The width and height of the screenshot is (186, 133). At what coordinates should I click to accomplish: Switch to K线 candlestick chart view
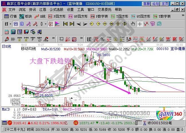[40, 16]
